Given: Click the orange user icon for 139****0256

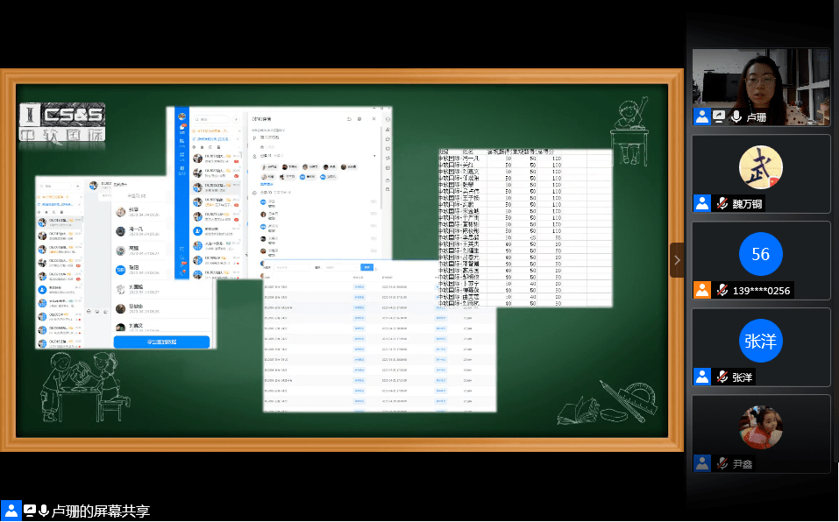Looking at the screenshot, I should point(702,290).
